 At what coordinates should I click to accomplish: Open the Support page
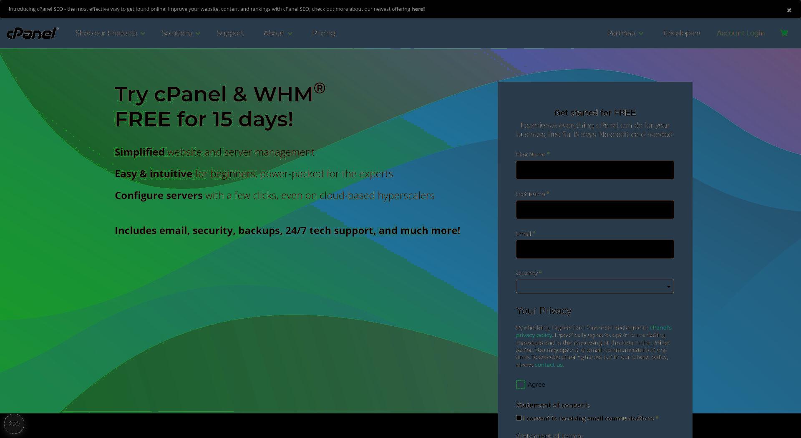[x=230, y=33]
